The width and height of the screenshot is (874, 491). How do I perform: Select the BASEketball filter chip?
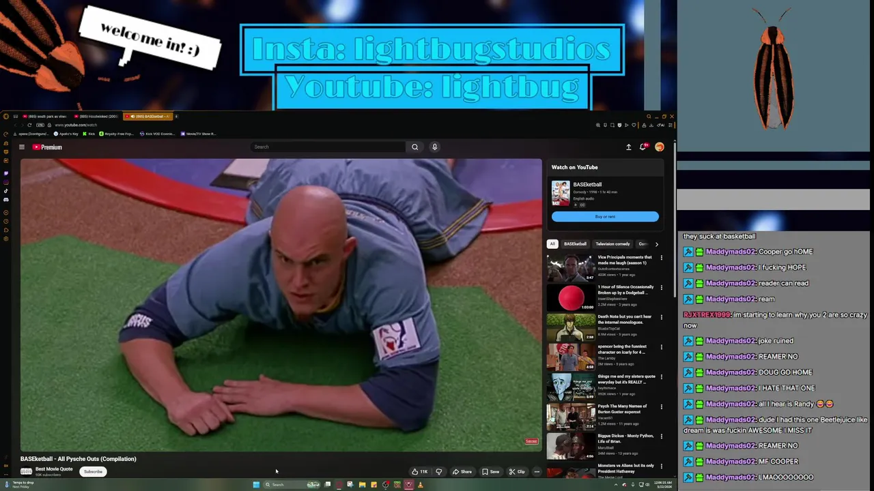pos(575,243)
